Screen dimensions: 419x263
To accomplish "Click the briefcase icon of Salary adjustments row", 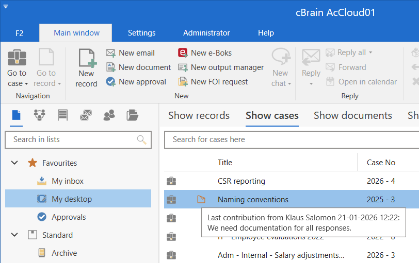I will point(171,255).
